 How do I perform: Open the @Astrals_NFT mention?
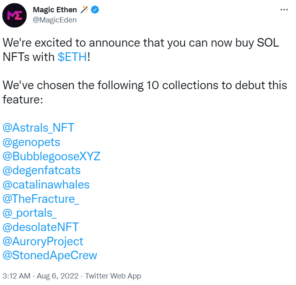38,128
